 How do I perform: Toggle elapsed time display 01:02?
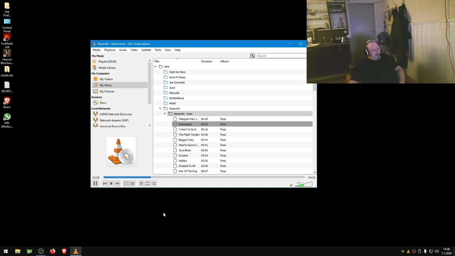coord(96,177)
